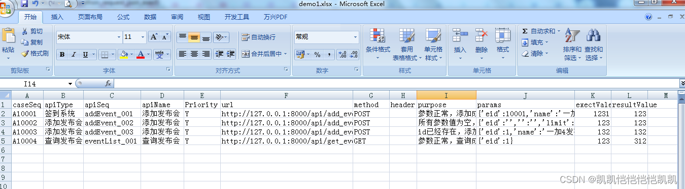Expand the font color dropdown arrow
685x189 pixels.
(x=149, y=55)
